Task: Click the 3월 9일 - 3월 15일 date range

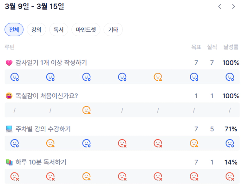Action: [x=35, y=6]
